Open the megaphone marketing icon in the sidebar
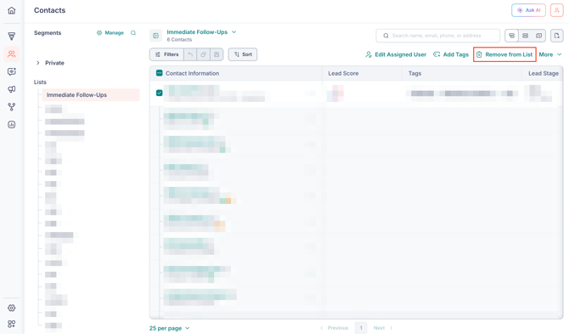The width and height of the screenshot is (569, 334). pyautogui.click(x=12, y=89)
